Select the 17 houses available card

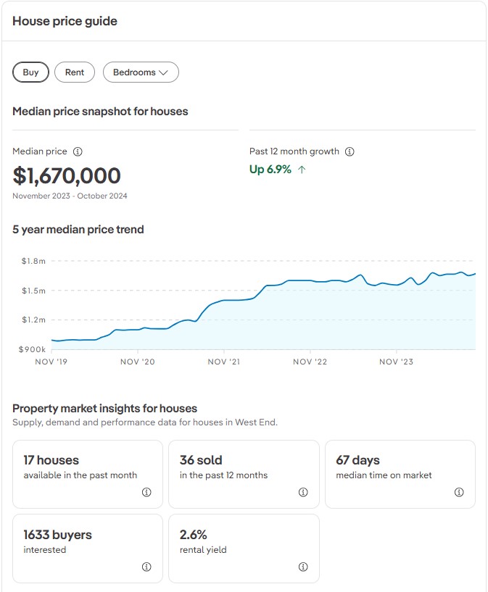[x=87, y=474]
